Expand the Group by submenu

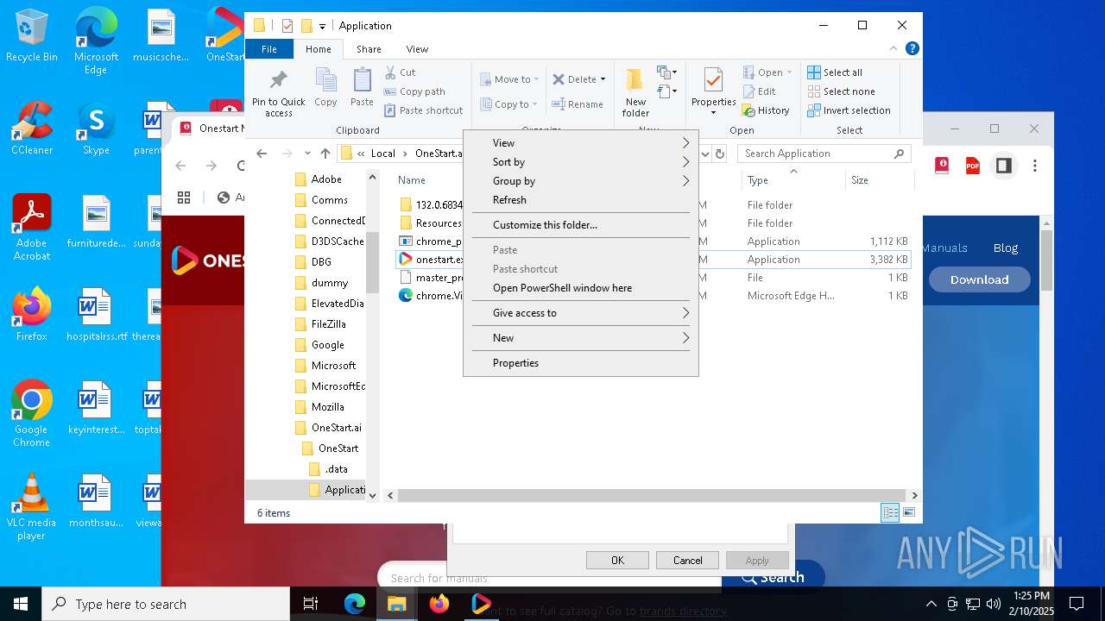point(581,181)
